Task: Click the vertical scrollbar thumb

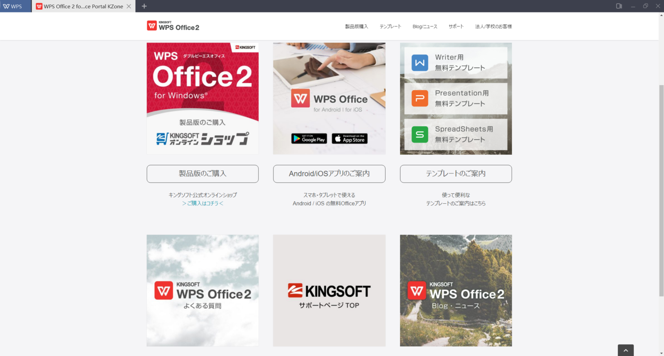Action: [661, 190]
